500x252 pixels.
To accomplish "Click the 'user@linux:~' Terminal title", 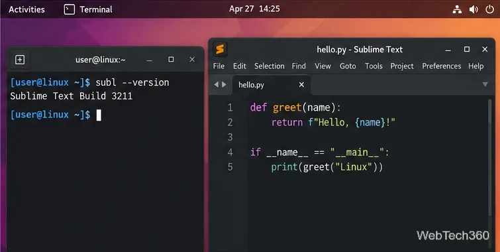I will click(101, 60).
